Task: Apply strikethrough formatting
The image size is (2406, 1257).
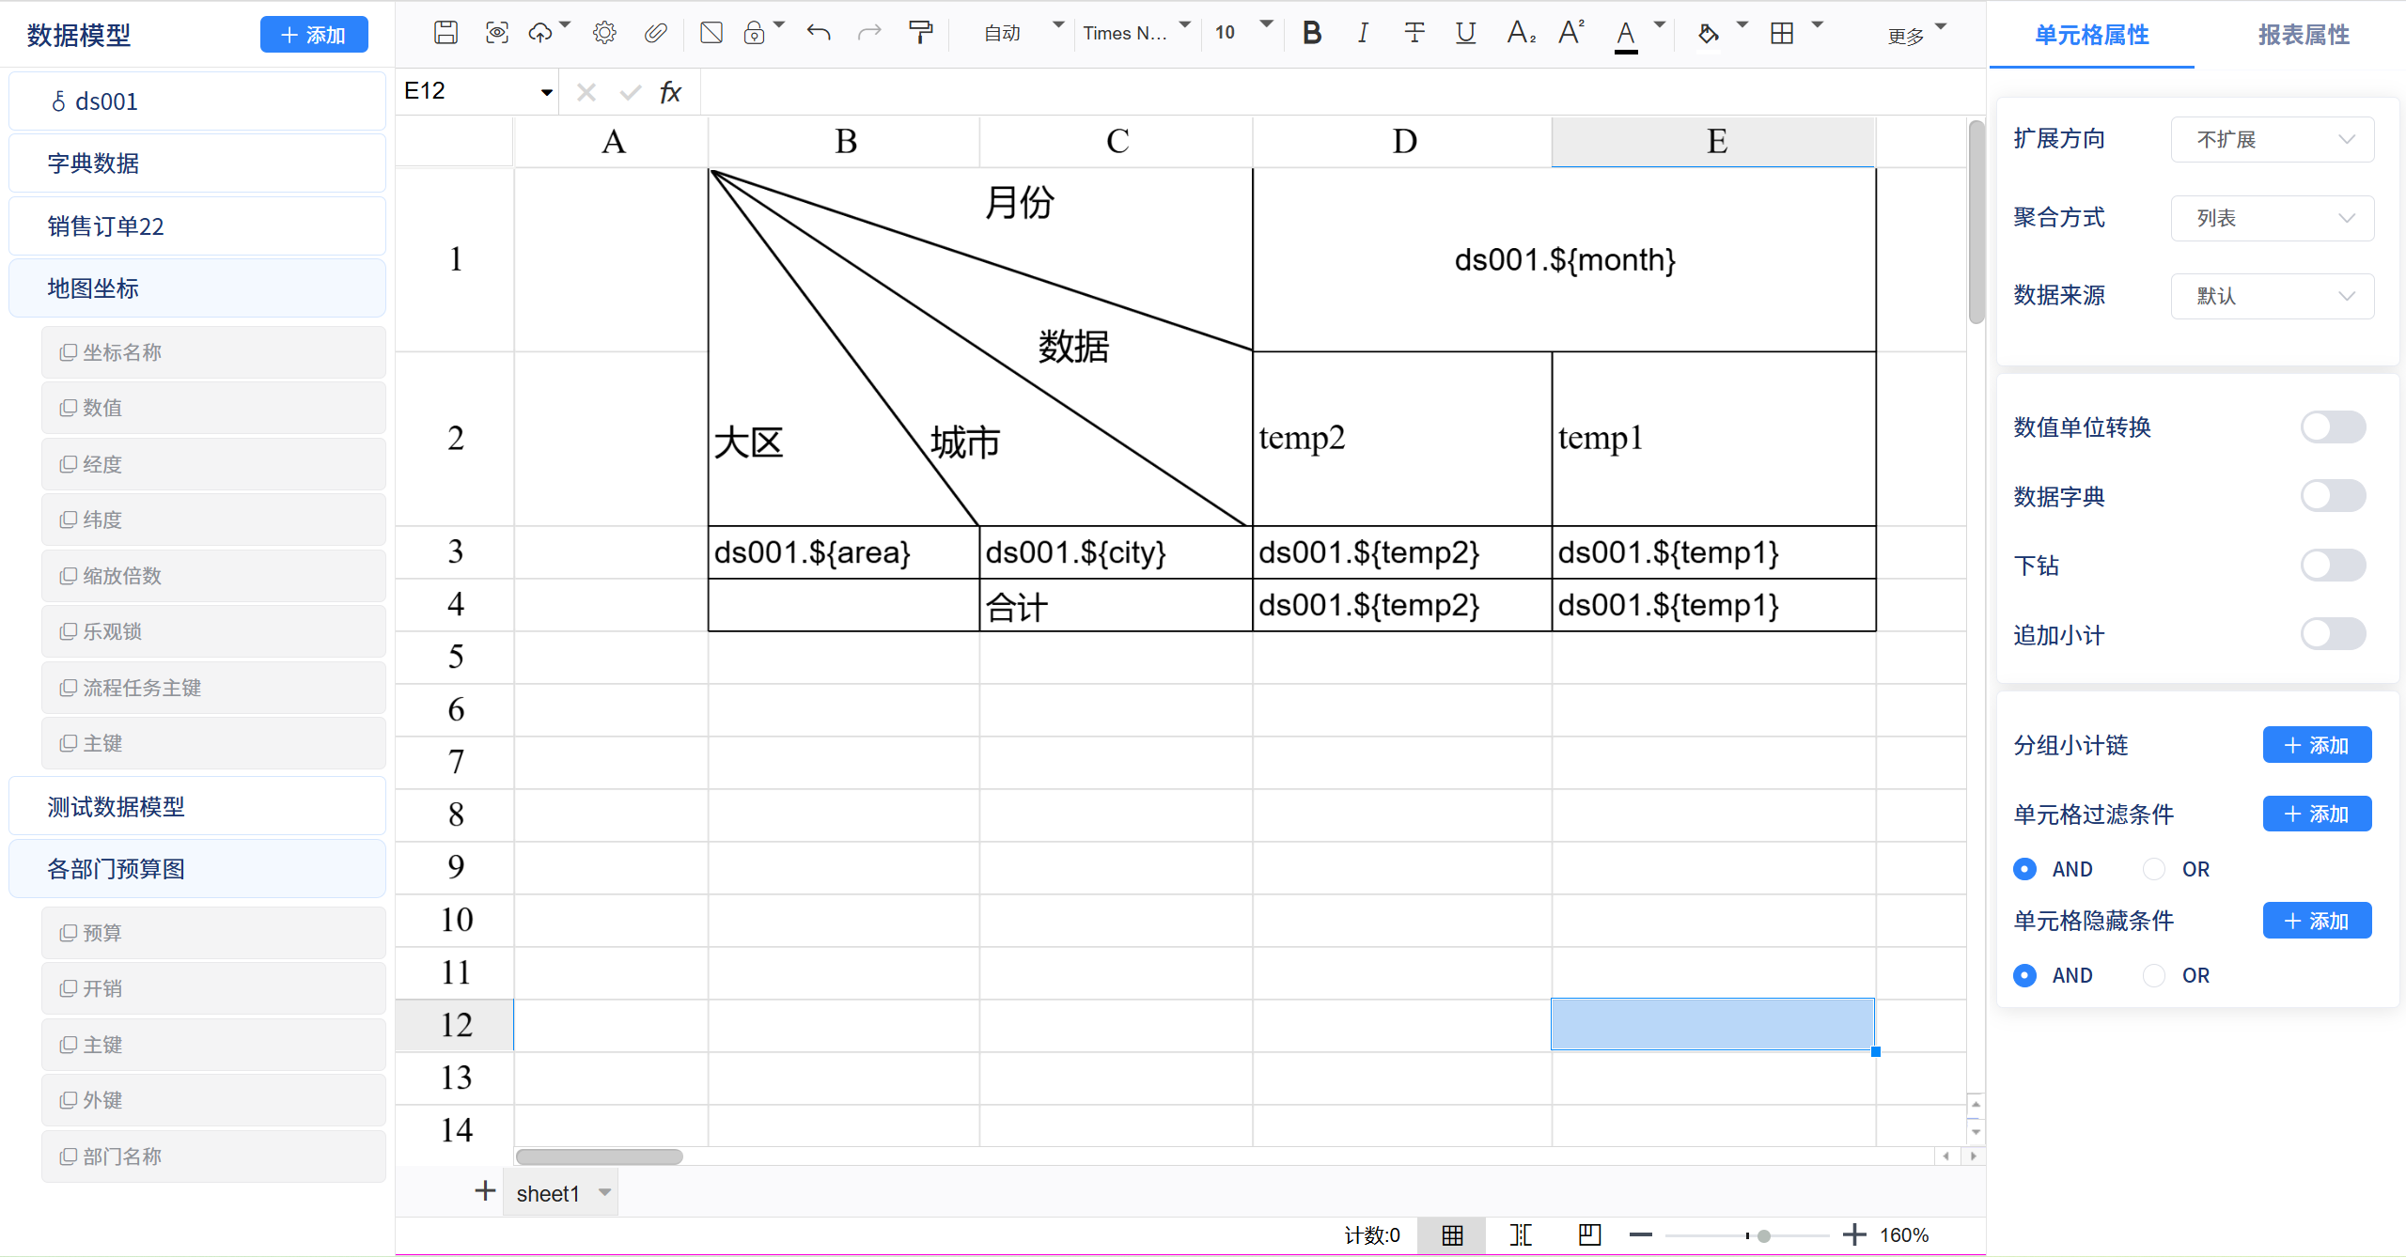Action: coord(1414,34)
